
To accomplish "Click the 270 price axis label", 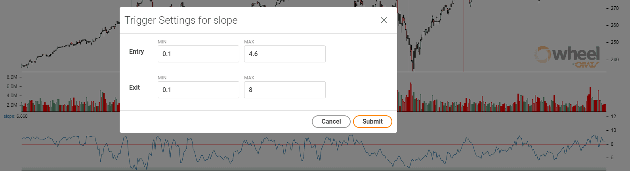I will (x=615, y=8).
